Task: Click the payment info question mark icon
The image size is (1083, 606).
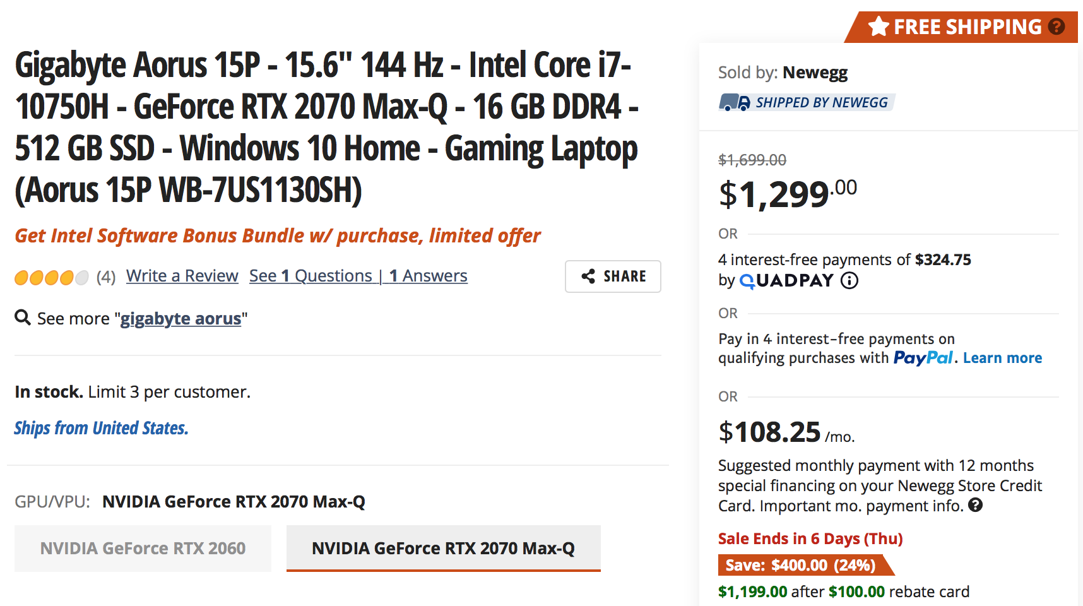Action: (x=976, y=505)
